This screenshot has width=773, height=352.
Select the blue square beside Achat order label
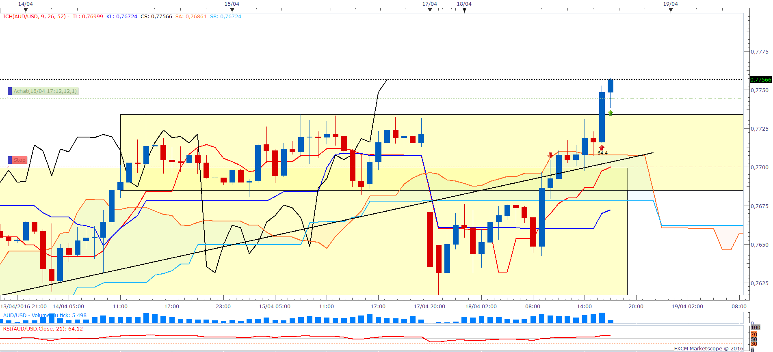(x=10, y=91)
